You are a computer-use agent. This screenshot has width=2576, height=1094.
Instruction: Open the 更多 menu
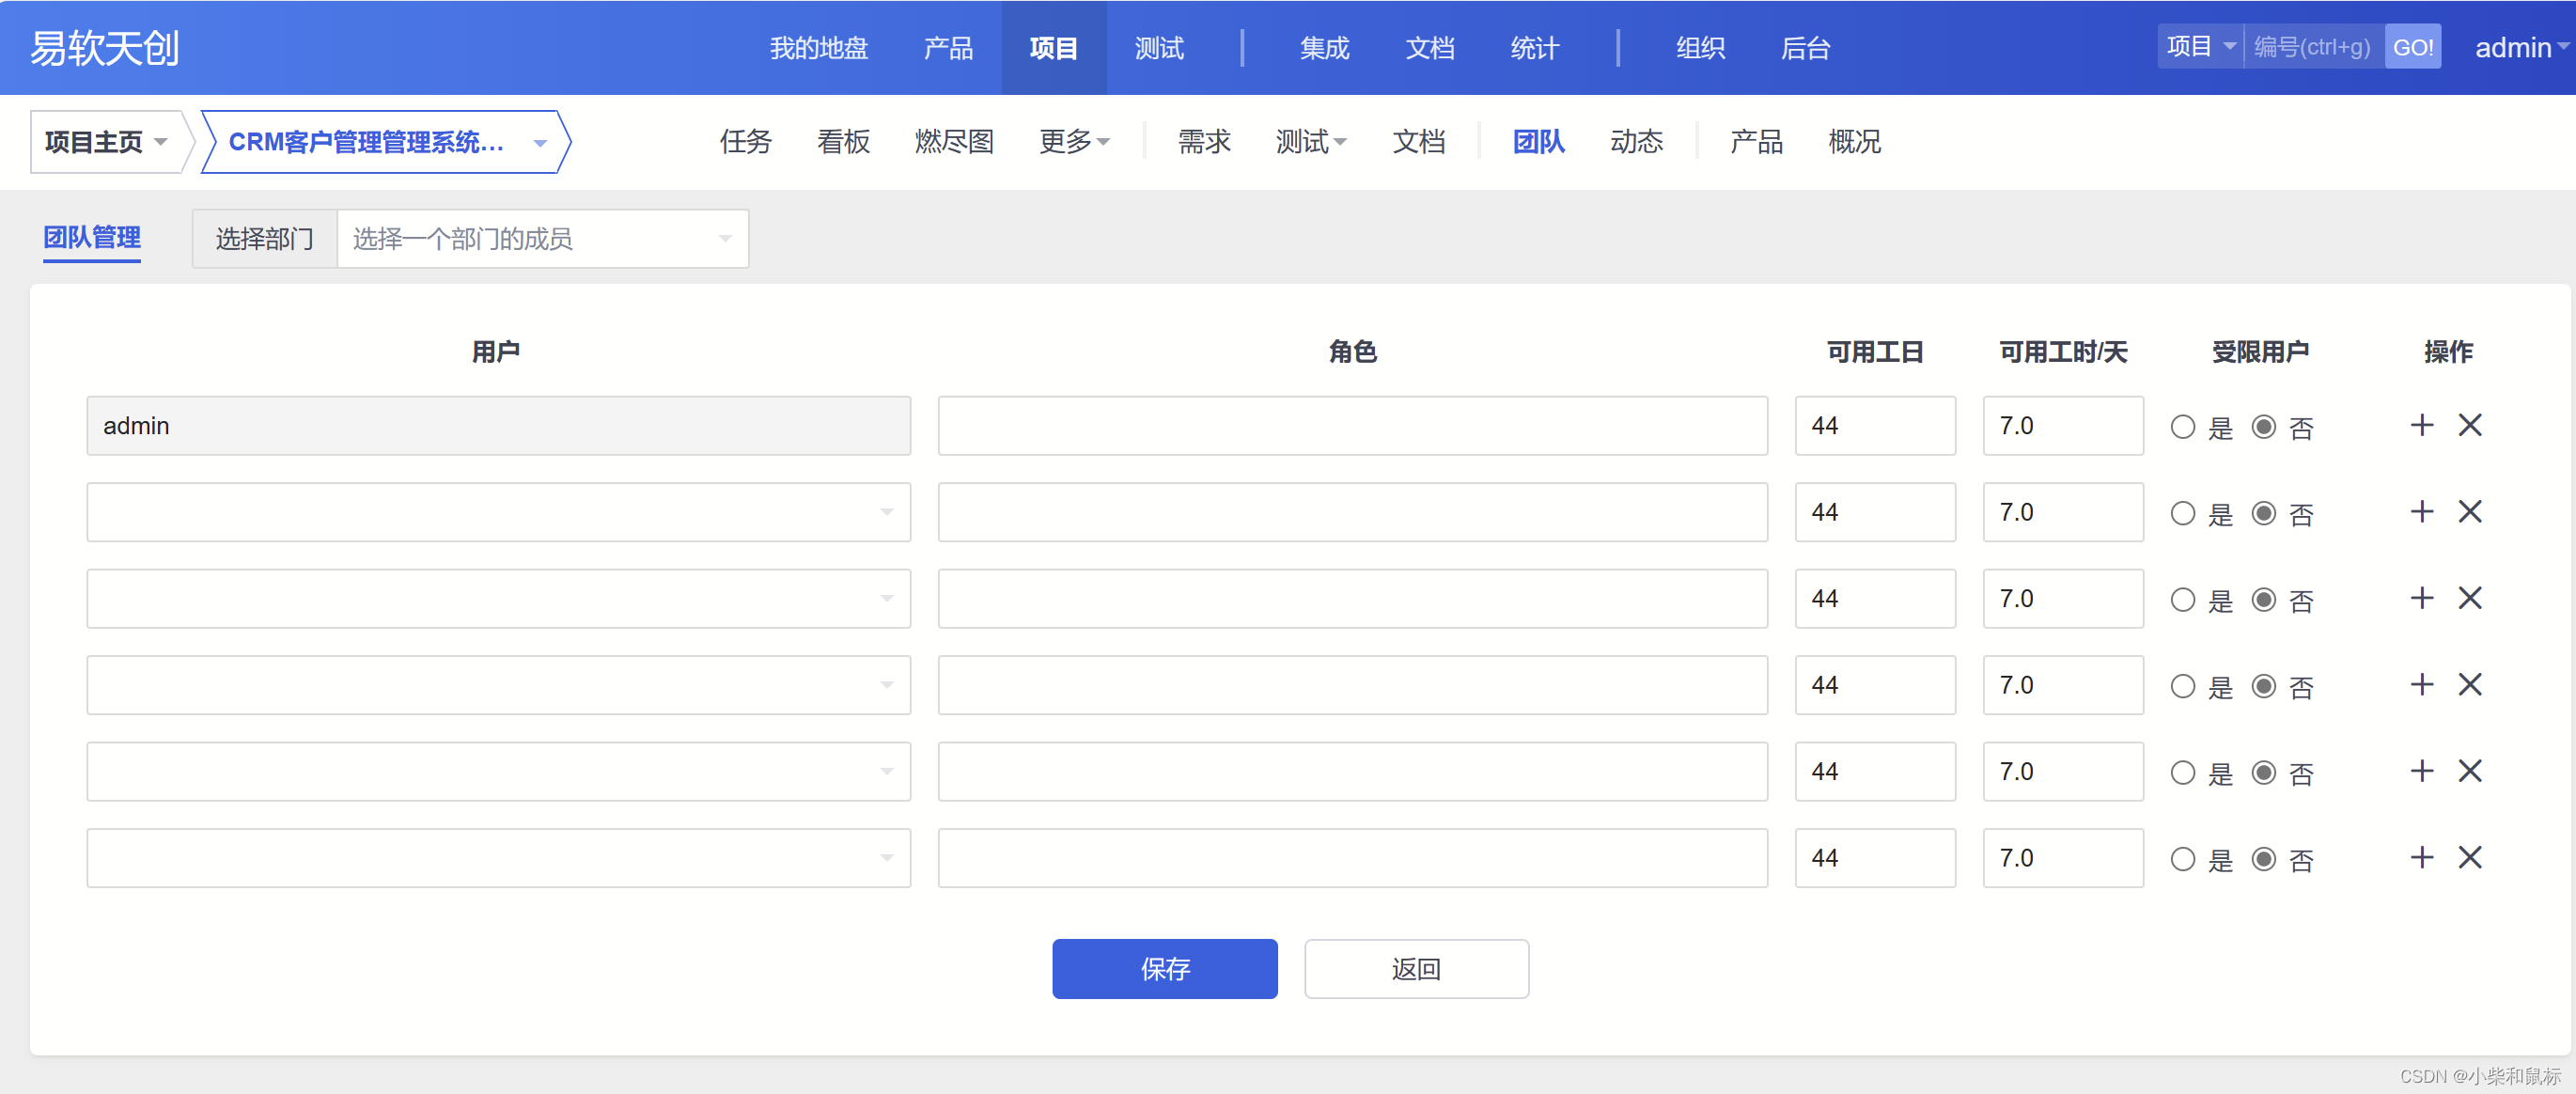pos(1074,142)
